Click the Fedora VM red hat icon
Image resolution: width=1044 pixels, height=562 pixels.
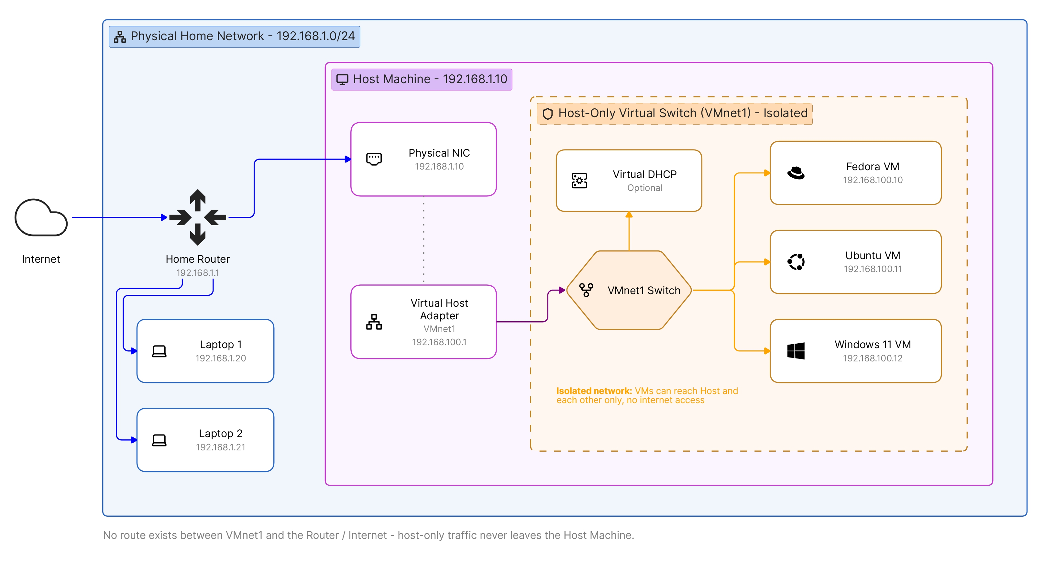[x=796, y=173]
